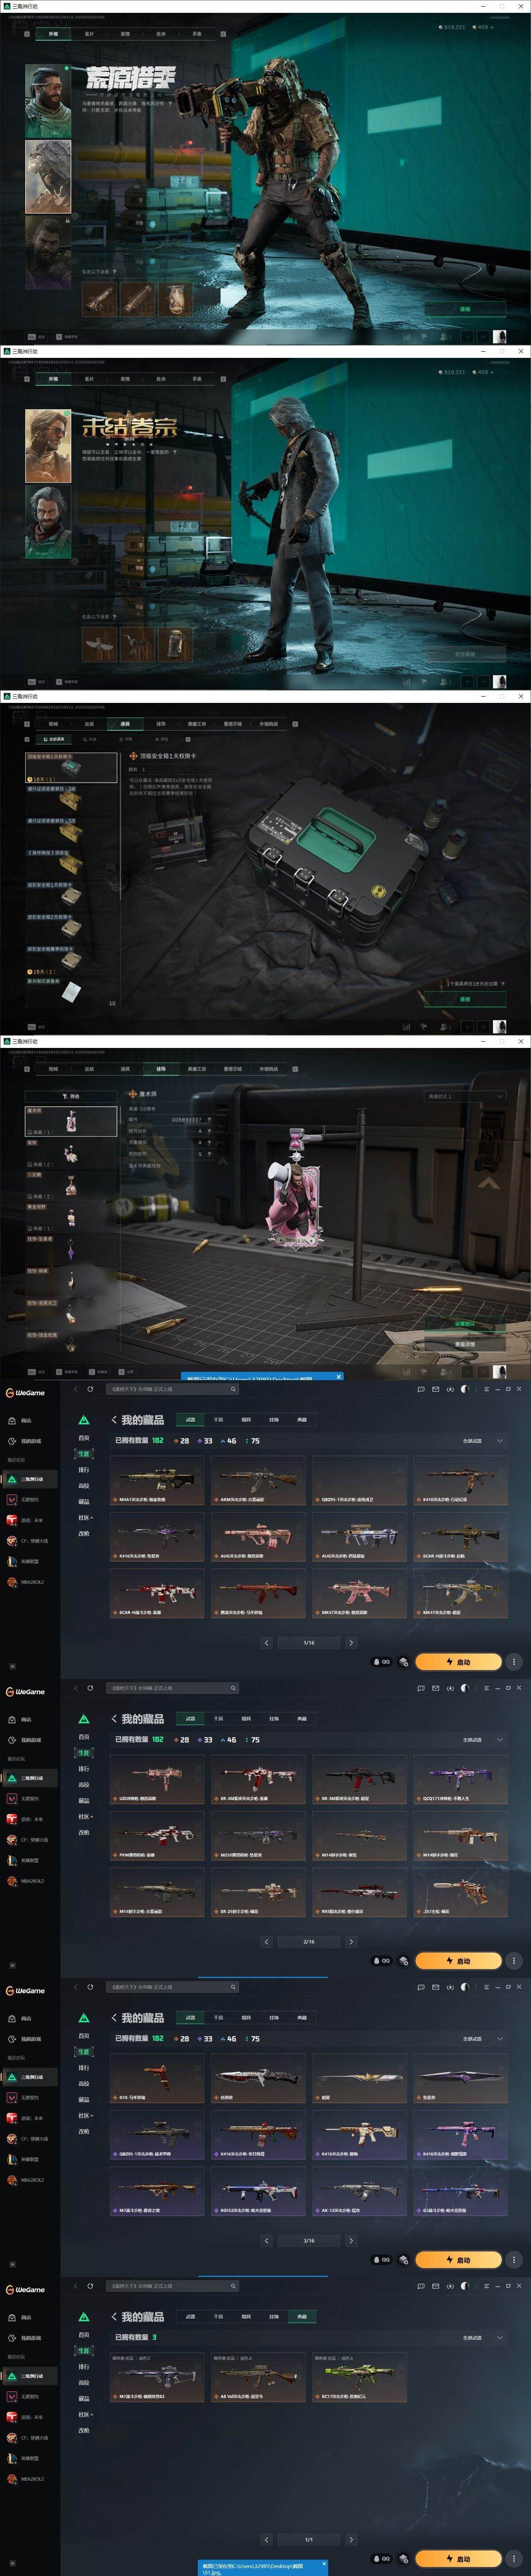
Task: Click the 启动 launch button on page 3/16
Action: pyautogui.click(x=458, y=2260)
